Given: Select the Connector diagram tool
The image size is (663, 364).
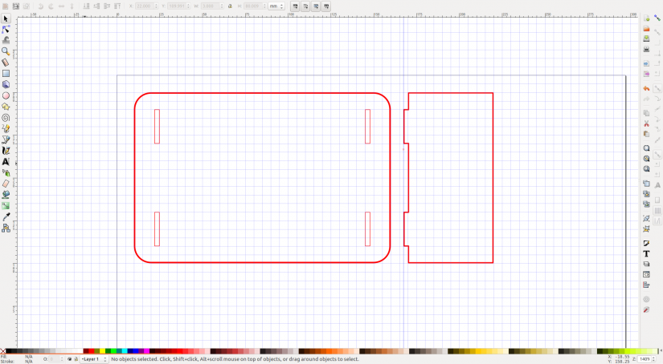Looking at the screenshot, I should click(6, 229).
